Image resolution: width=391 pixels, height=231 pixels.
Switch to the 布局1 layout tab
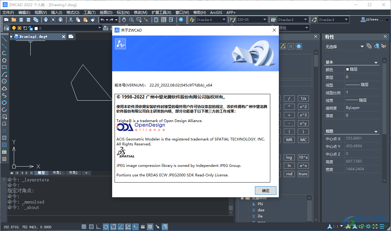pyautogui.click(x=57, y=173)
